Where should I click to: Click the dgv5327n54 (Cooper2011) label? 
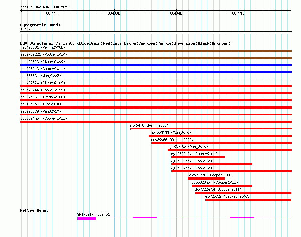coord(194,168)
